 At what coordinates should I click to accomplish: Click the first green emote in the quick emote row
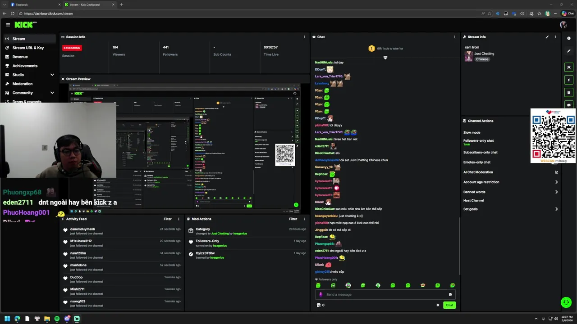coord(318,285)
